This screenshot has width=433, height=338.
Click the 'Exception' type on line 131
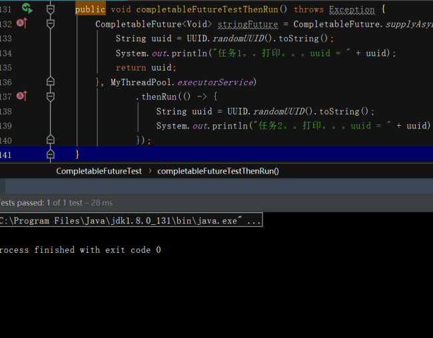352,10
